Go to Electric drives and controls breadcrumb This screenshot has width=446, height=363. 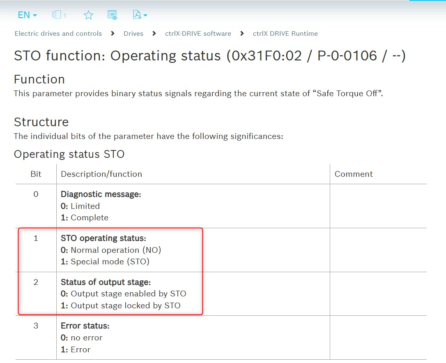[x=58, y=34]
